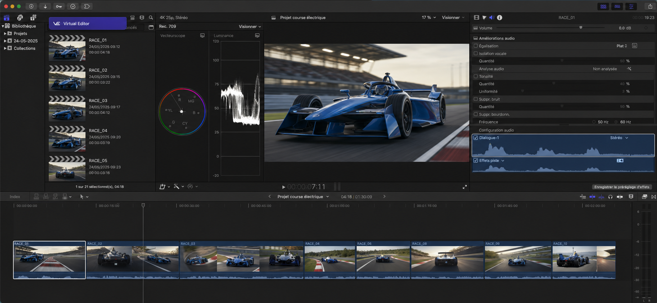Toggle the browser panel layout button
Viewport: 657px width, 303px height.
click(x=604, y=6)
